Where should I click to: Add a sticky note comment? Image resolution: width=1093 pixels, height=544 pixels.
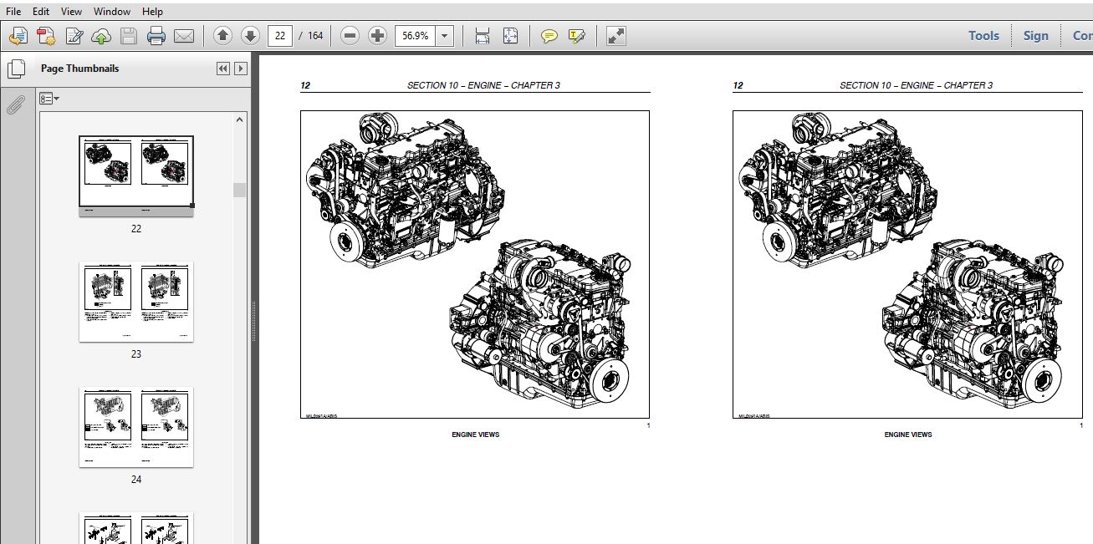click(549, 36)
